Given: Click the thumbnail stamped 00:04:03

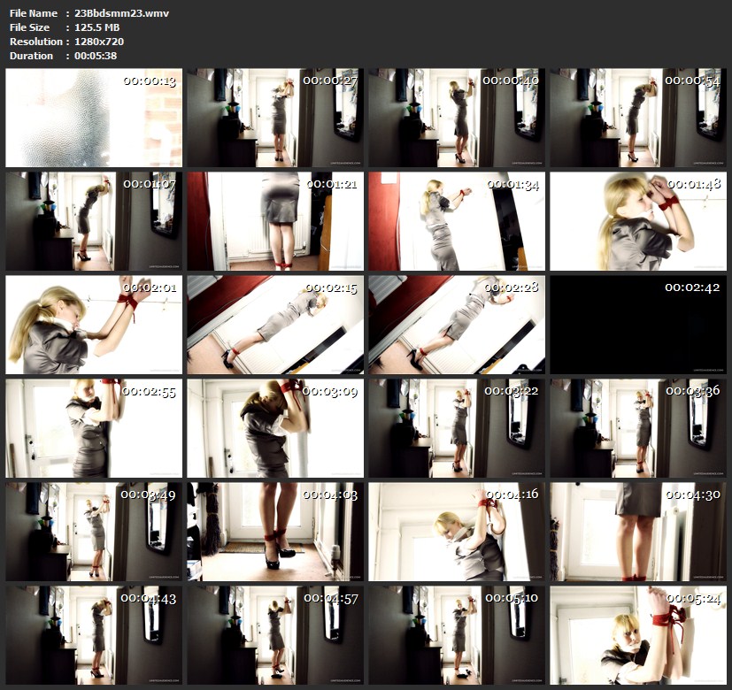Looking at the screenshot, I should pyautogui.click(x=275, y=532).
